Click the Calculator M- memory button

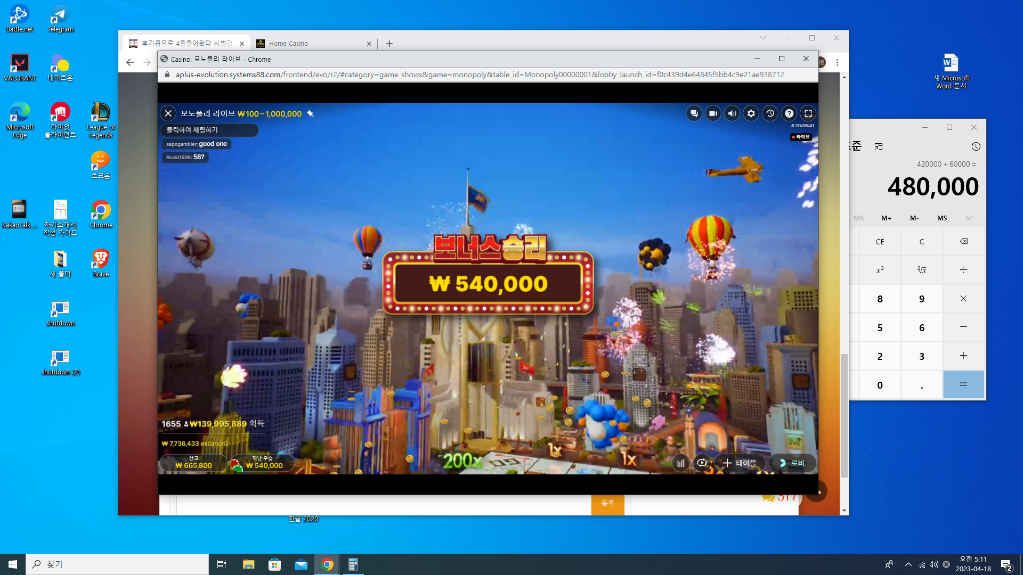point(914,218)
